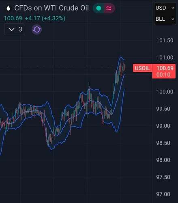Click the (+4.32%) percent change value

pyautogui.click(x=54, y=18)
